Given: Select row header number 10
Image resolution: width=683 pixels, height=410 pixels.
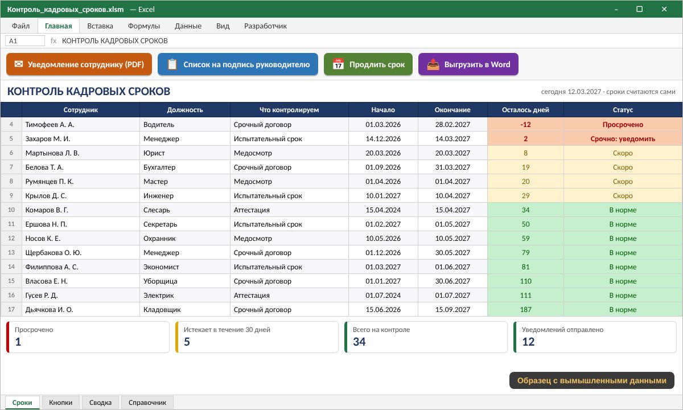Looking at the screenshot, I should click(x=11, y=210).
